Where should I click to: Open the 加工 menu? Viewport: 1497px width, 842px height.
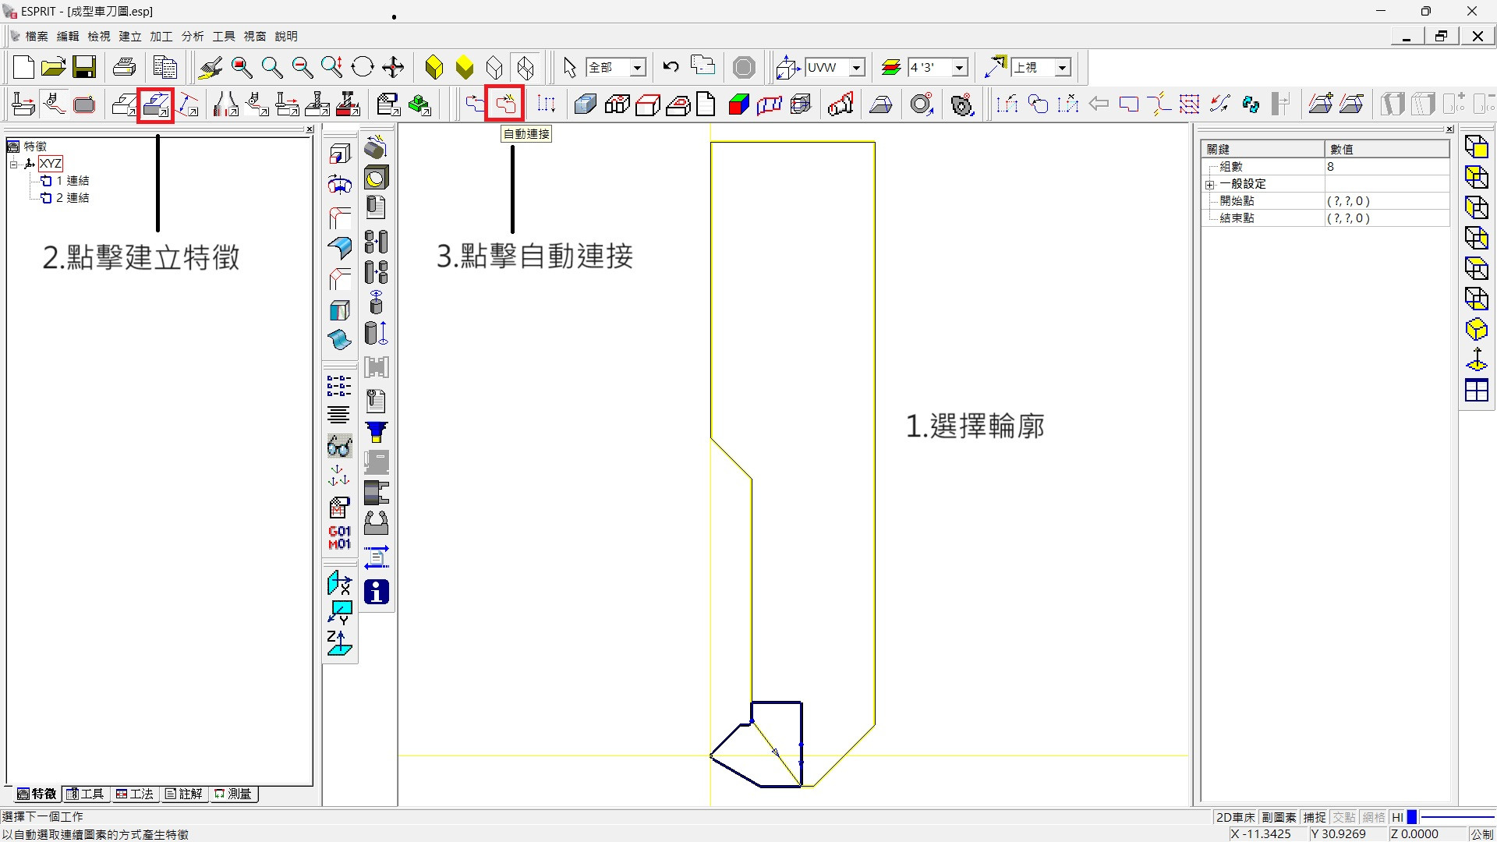(161, 36)
